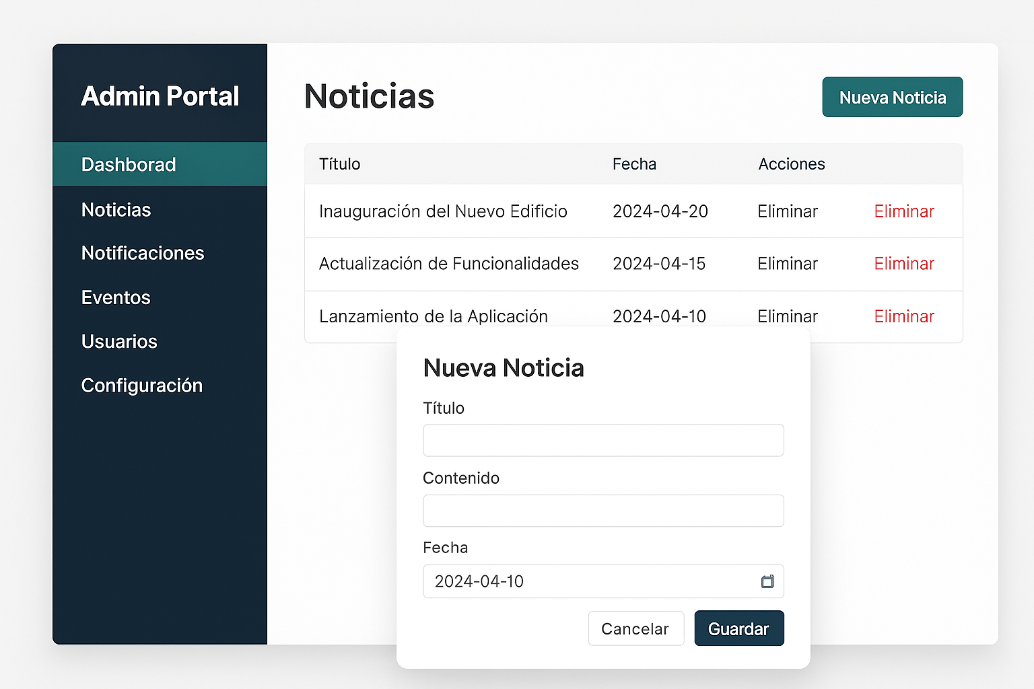Click the Fecha column header
Screen dimensions: 1034x689
[x=633, y=164]
